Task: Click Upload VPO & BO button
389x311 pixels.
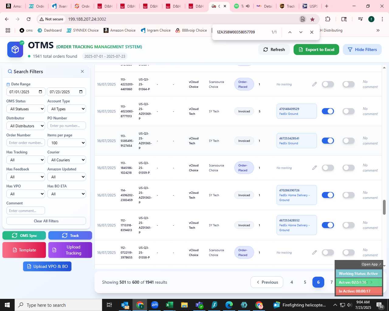Action: point(47,266)
